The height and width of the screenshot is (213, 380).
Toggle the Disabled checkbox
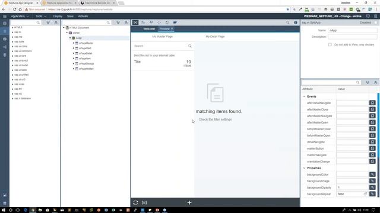pos(375,22)
